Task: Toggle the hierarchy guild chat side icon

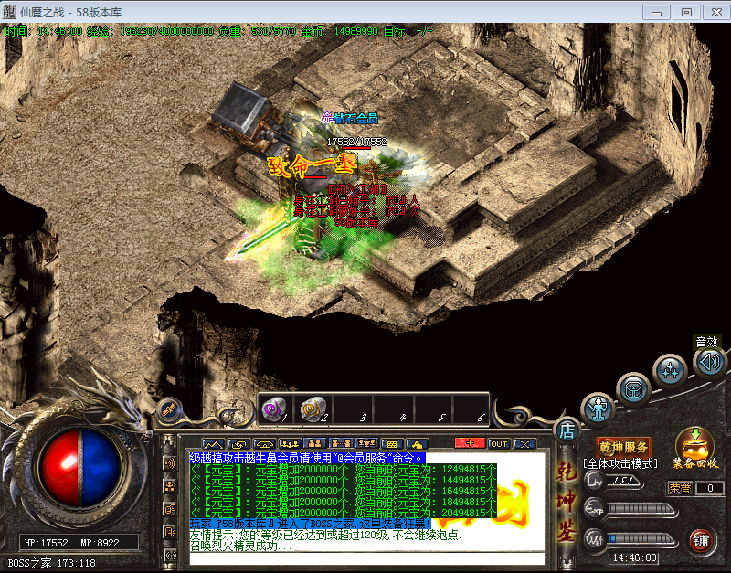Action: coord(170,486)
